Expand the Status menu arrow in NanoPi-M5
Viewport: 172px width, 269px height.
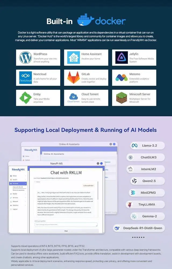[x=26, y=176]
